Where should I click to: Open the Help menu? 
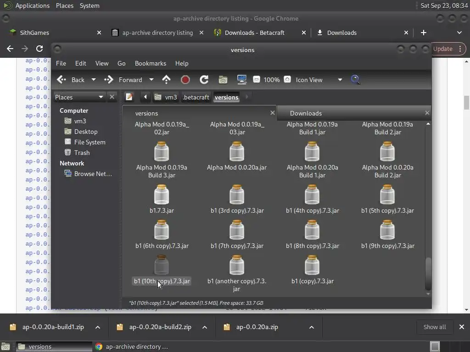[x=182, y=63]
